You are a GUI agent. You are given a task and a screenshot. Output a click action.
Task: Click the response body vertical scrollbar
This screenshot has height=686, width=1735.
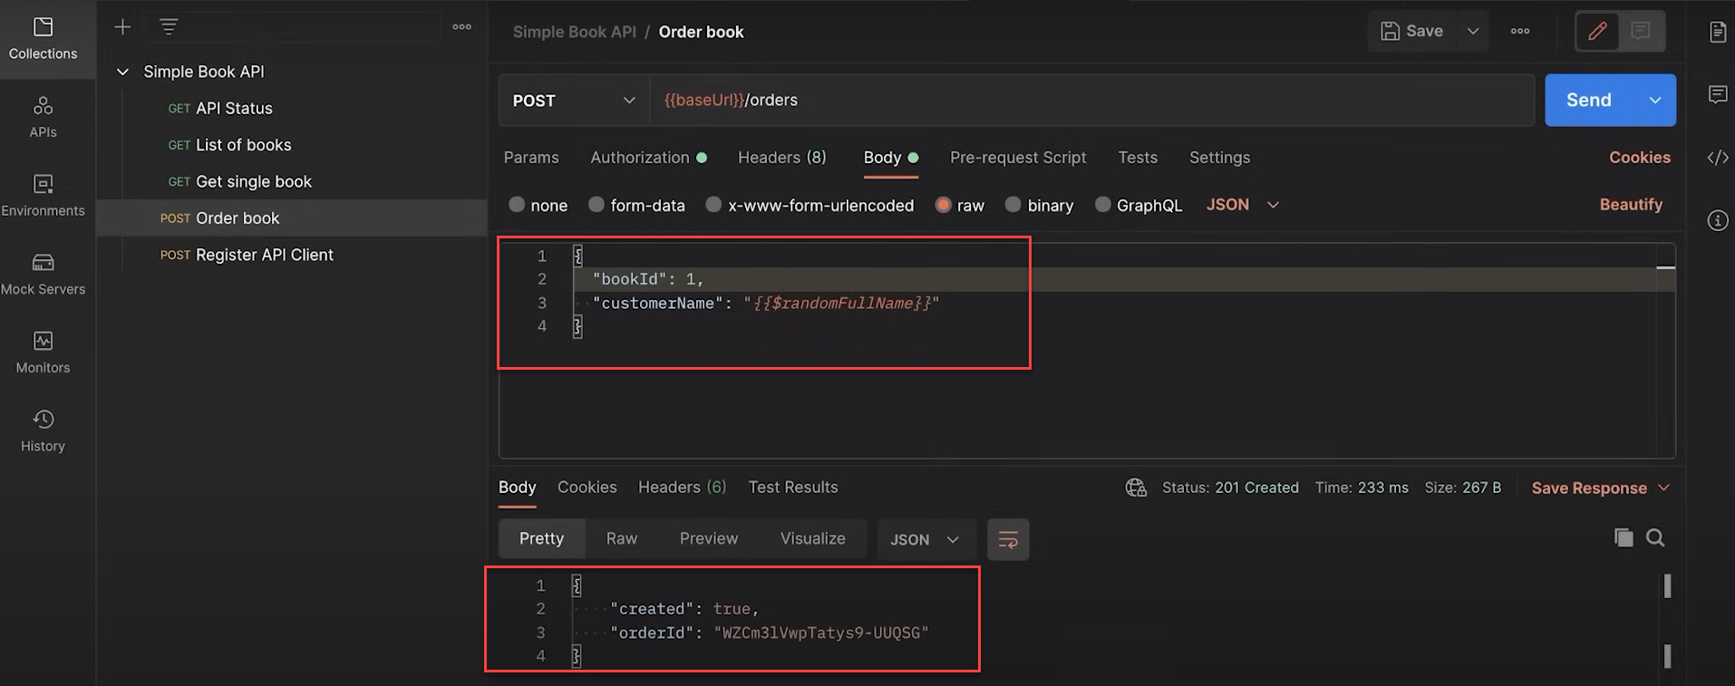1667,621
